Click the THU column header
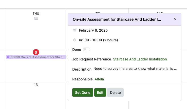The height and width of the screenshot is (109, 187). pyautogui.click(x=36, y=13)
